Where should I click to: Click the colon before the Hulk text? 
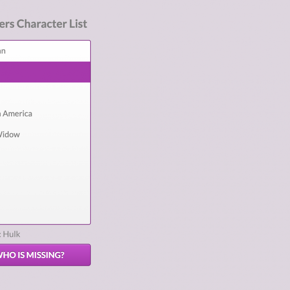coord(1,235)
